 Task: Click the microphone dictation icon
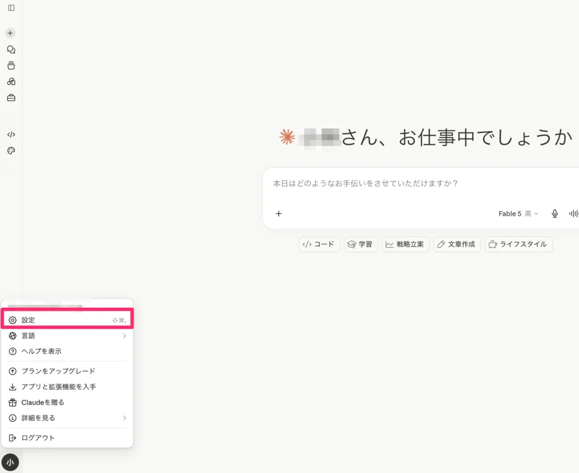click(555, 214)
